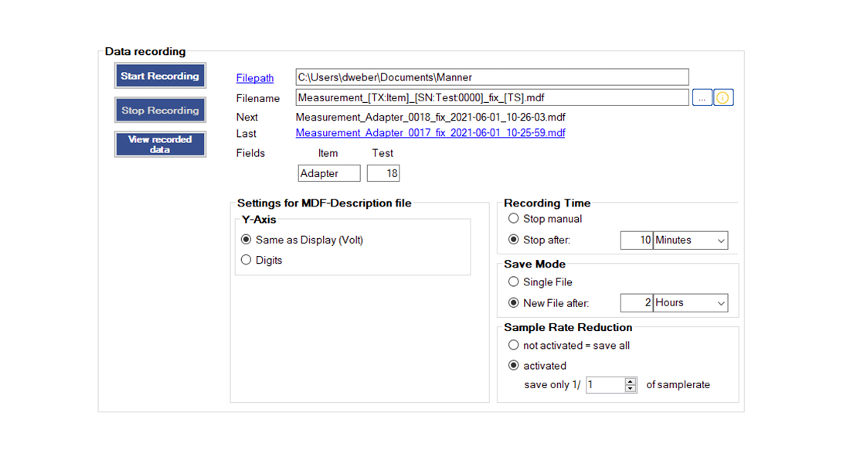
Task: Choose Stop manual recording time
Action: pos(514,219)
